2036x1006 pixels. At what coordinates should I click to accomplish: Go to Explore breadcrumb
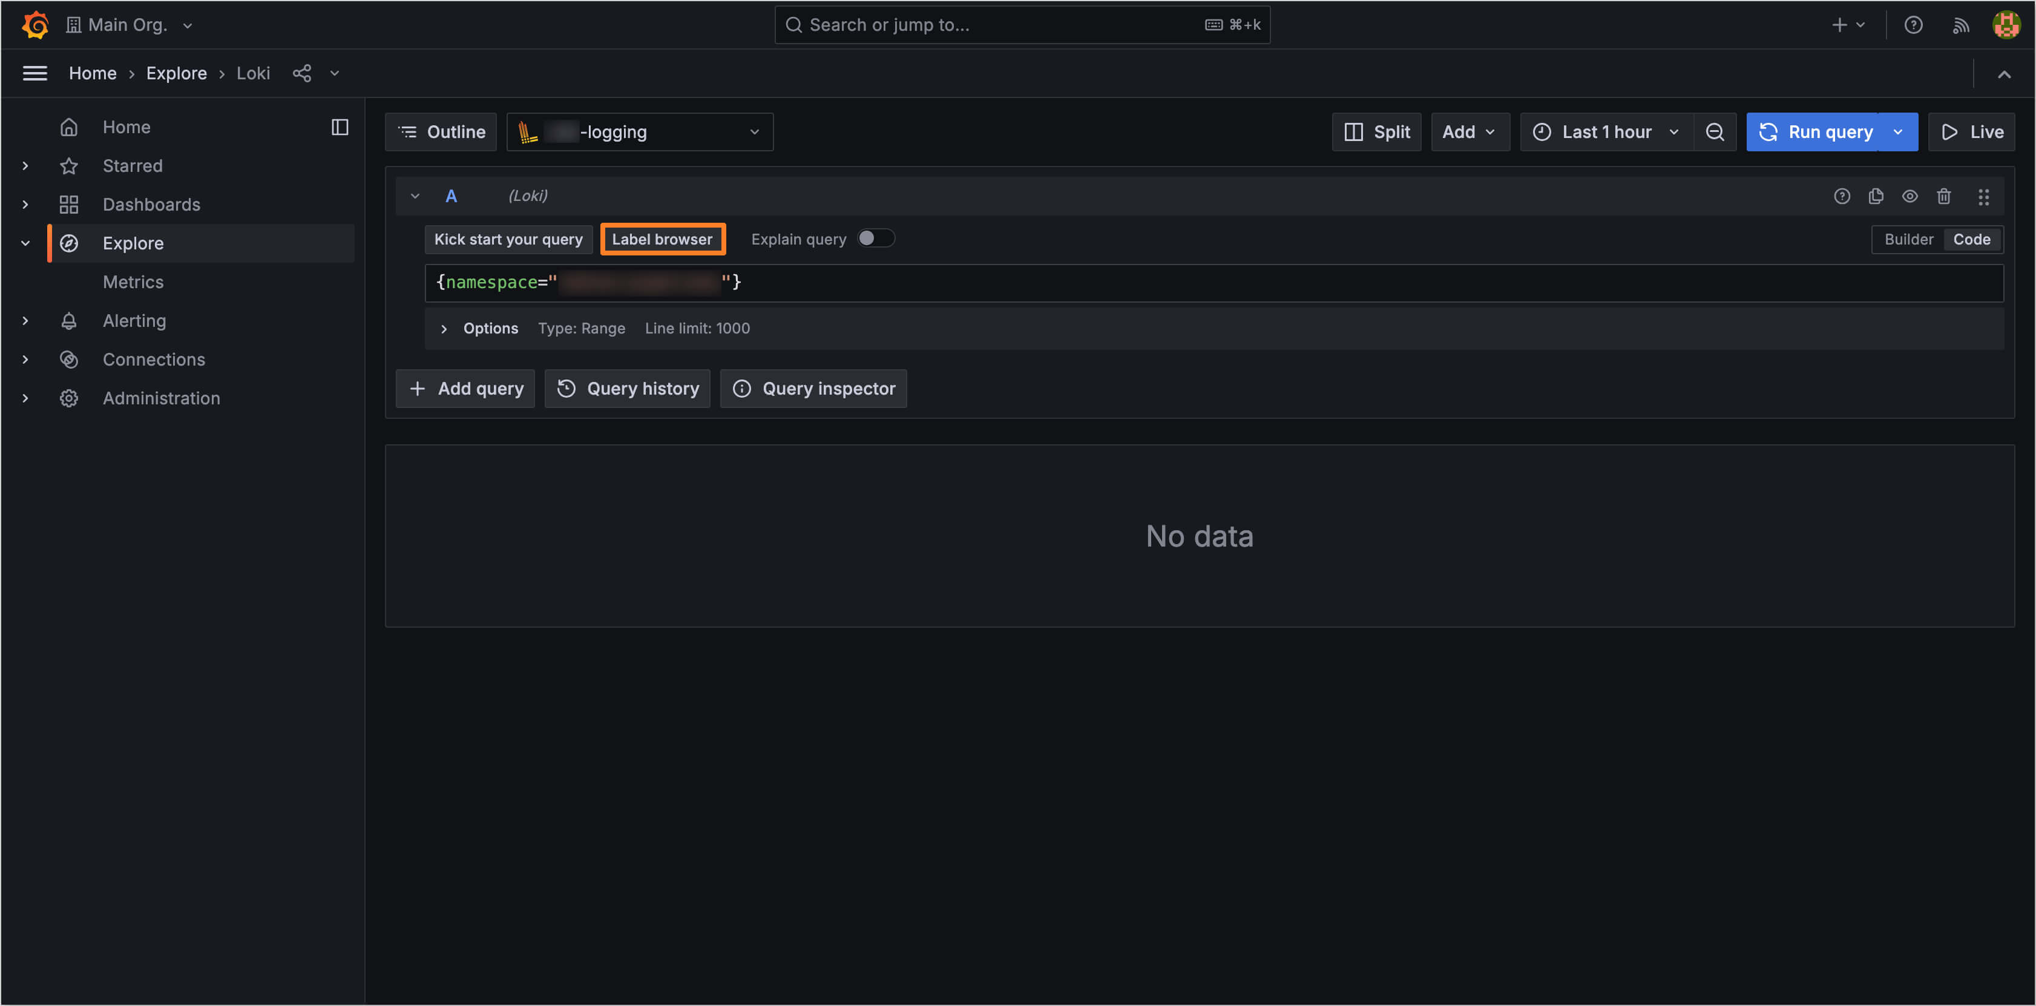pos(176,73)
